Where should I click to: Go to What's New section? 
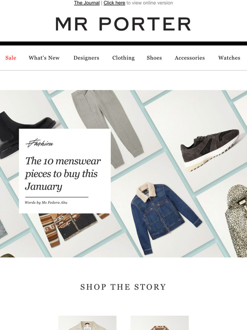[44, 58]
